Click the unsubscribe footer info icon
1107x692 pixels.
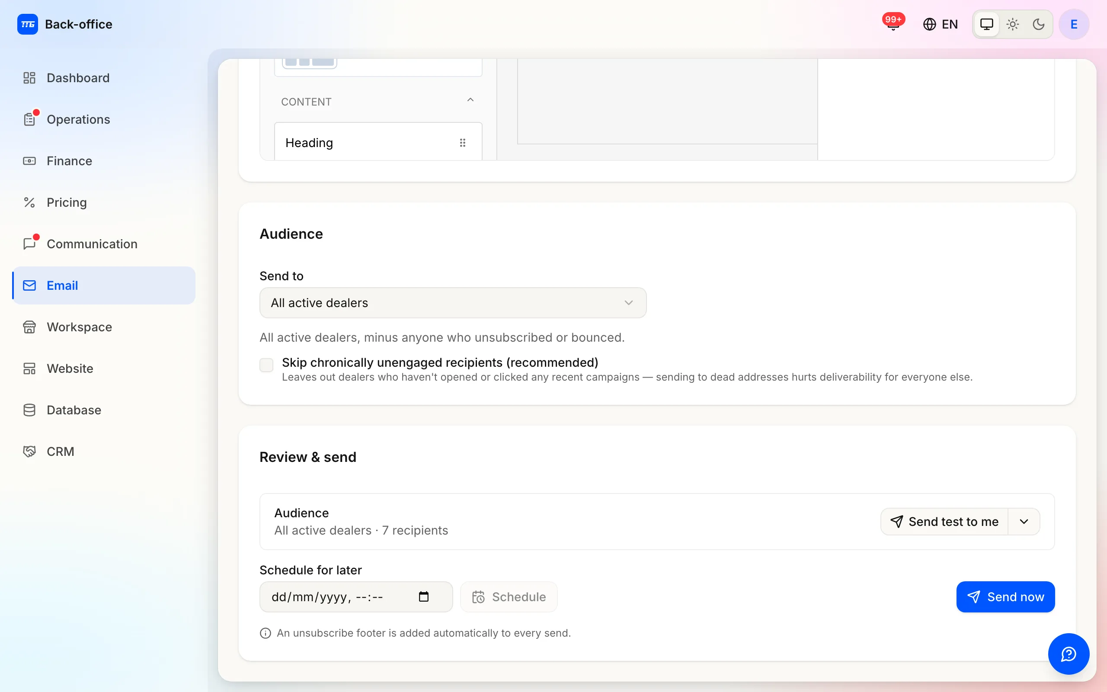pyautogui.click(x=266, y=633)
